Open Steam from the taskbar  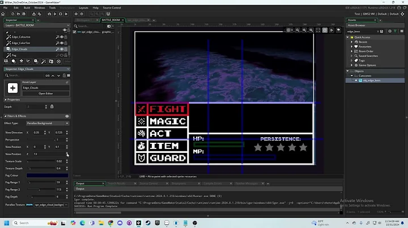(x=148, y=223)
